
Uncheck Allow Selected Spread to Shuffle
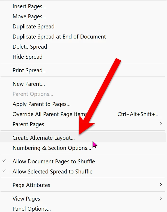(x=4, y=171)
